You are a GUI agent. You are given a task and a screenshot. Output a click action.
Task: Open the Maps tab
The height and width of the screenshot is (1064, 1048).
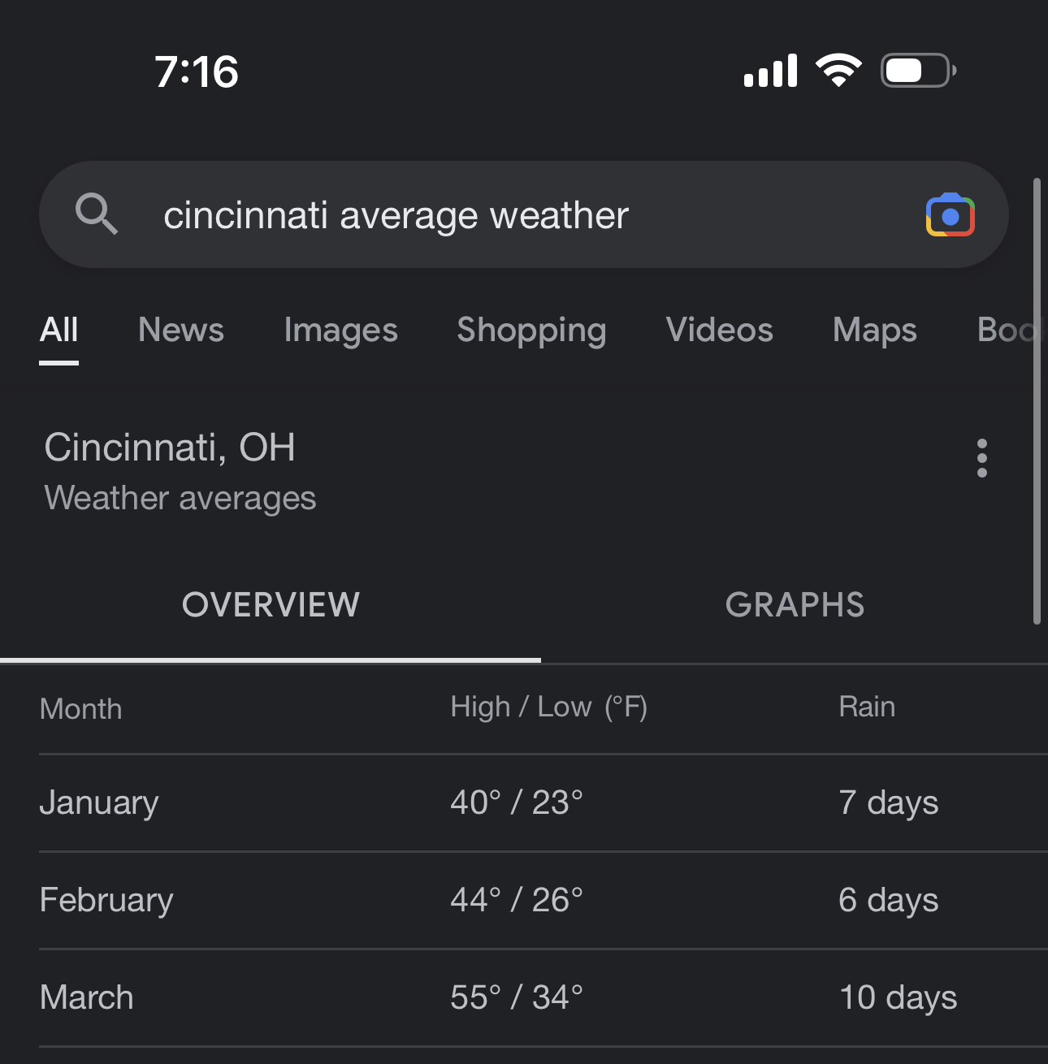click(x=875, y=330)
